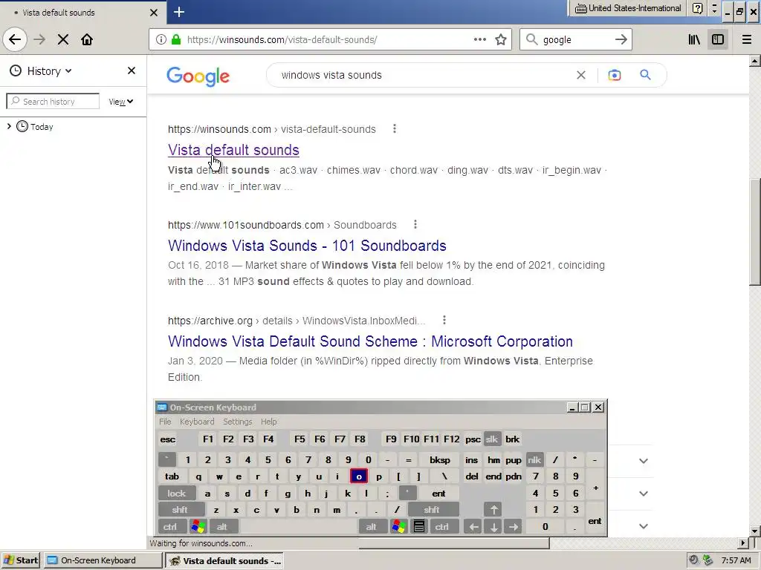Bookmark this page with the star
The image size is (761, 570).
pyautogui.click(x=501, y=40)
